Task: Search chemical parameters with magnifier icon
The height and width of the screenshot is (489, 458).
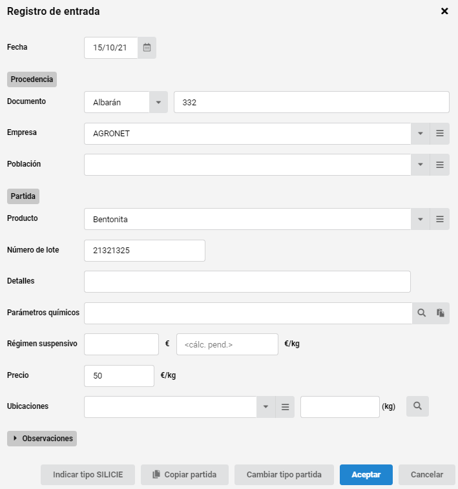Action: (422, 313)
